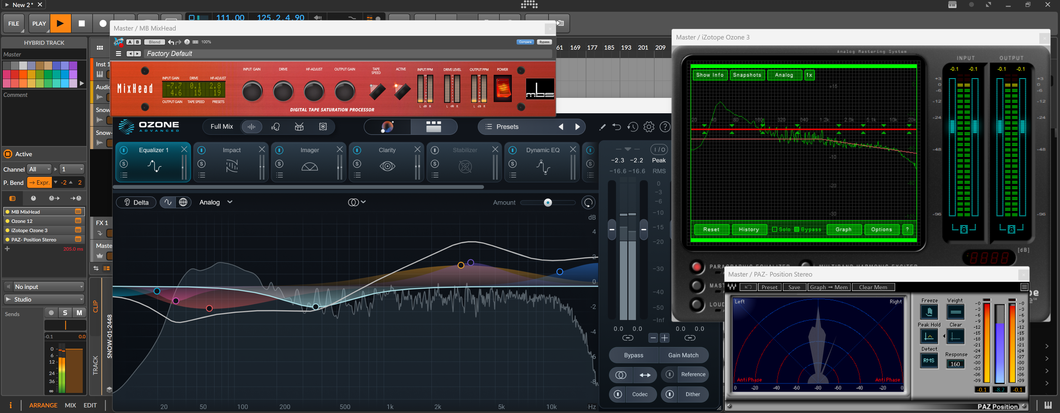The width and height of the screenshot is (1060, 413).
Task: Click the Snapshots button in Ozone 3
Action: pos(747,75)
